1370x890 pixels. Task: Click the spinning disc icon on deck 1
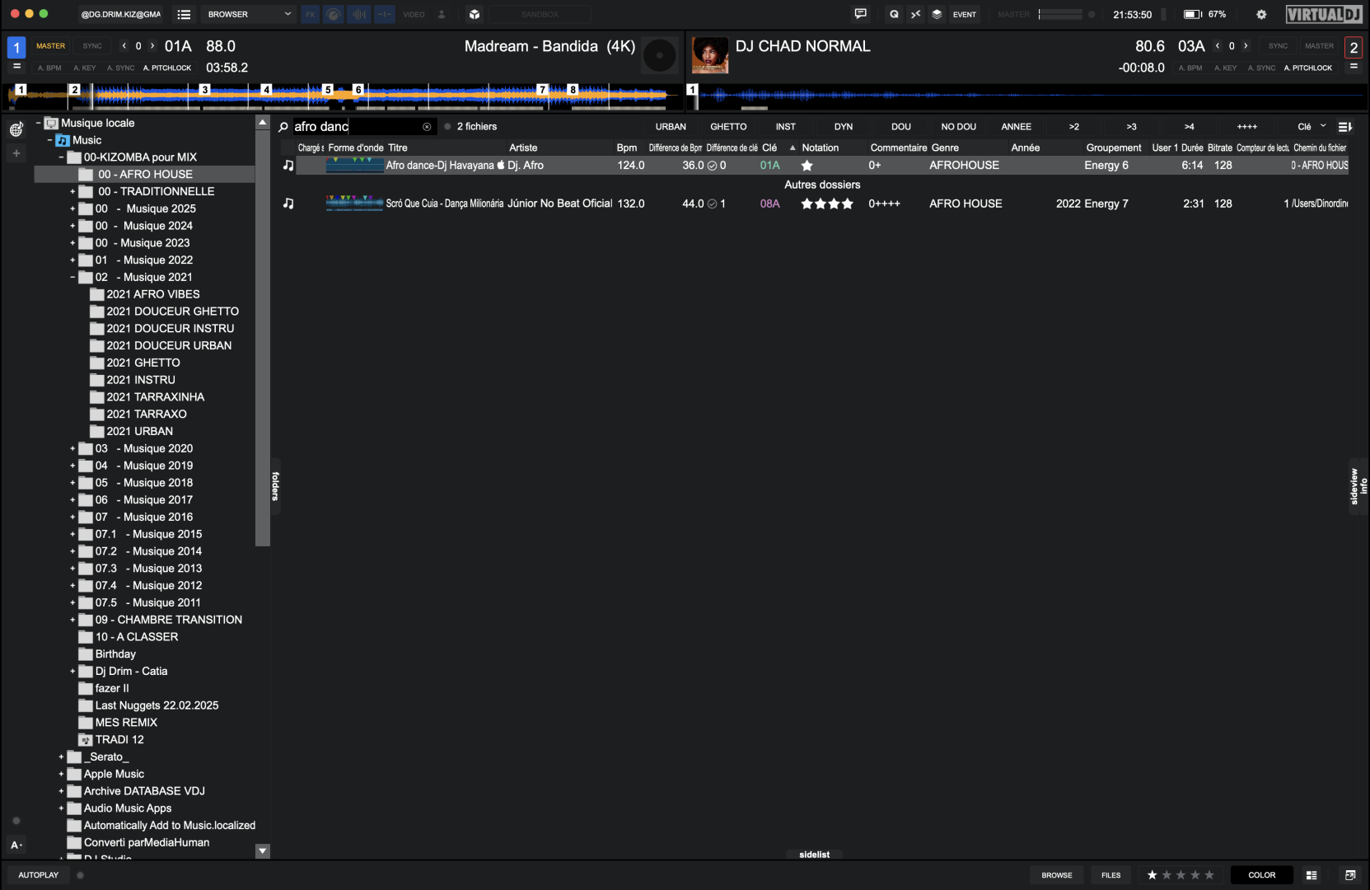pos(659,56)
